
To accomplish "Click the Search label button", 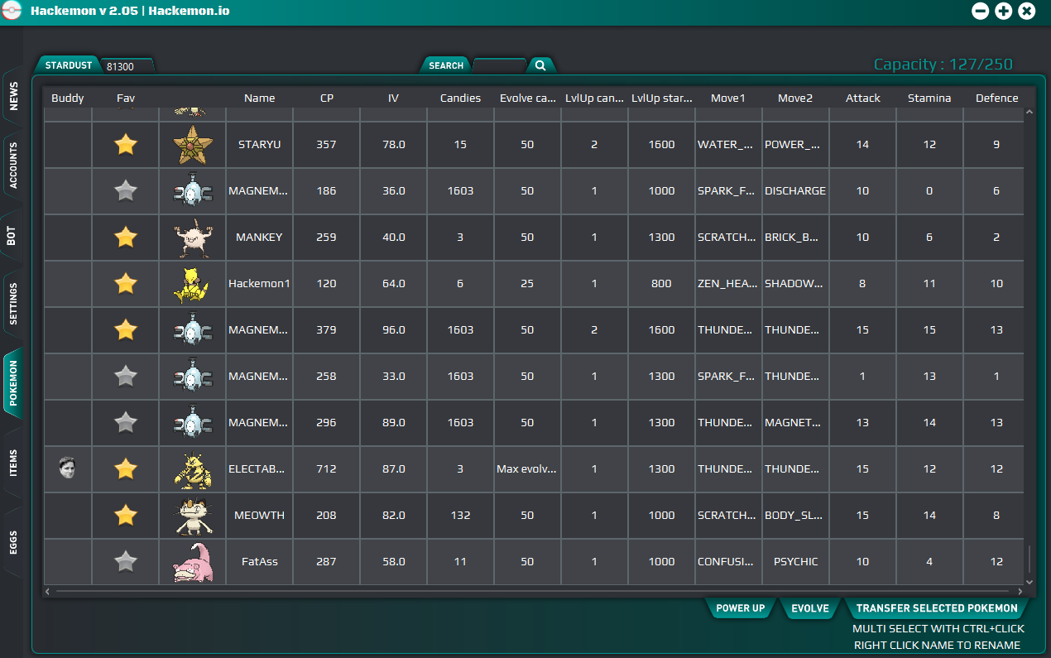I will tap(446, 65).
